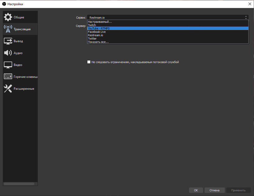Image resolution: width=254 pixels, height=196 pixels.
Task: Toggle Не следовать ограничениям checkbox
Action: 89,62
